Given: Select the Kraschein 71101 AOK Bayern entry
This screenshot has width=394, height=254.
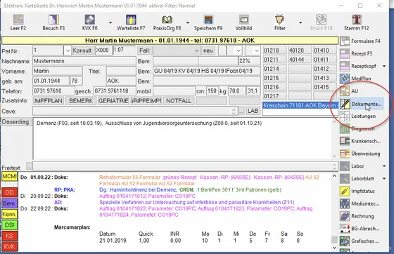Looking at the screenshot, I should pos(300,106).
